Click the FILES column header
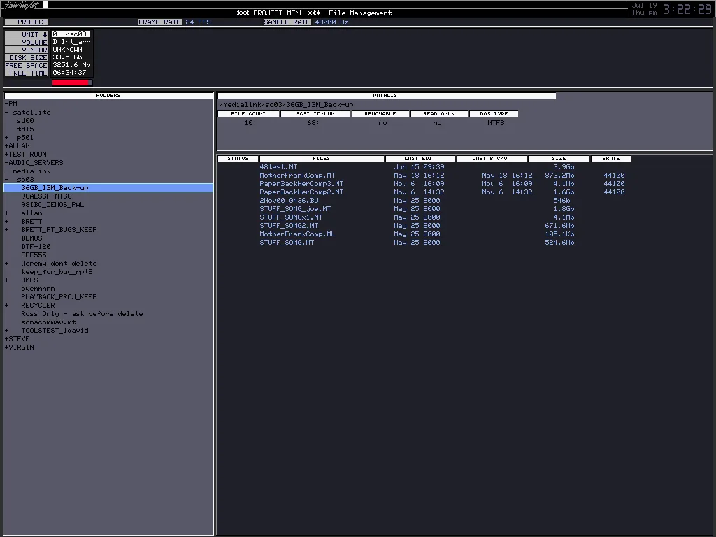 coord(322,159)
